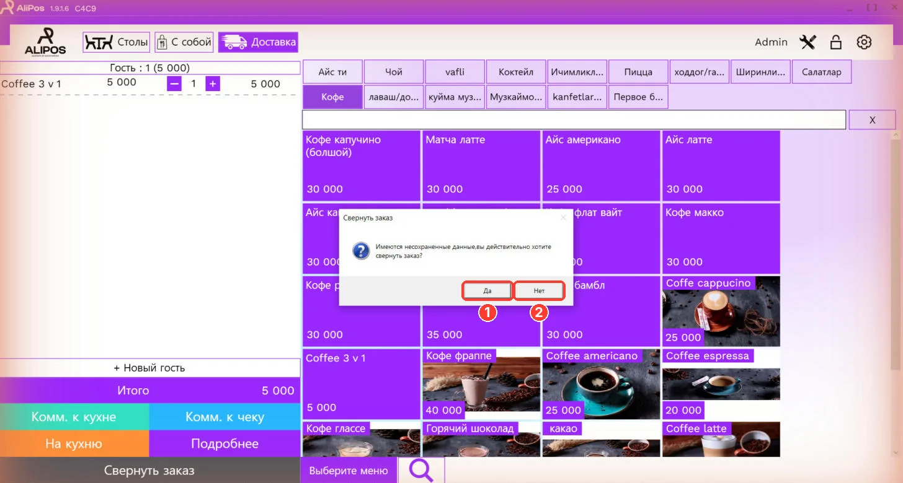The image size is (903, 483).
Task: Decline with the Нет button
Action: tap(539, 290)
